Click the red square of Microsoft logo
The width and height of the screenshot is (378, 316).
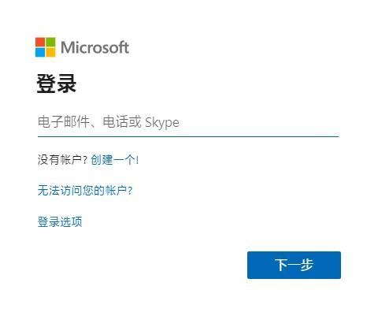click(x=40, y=43)
